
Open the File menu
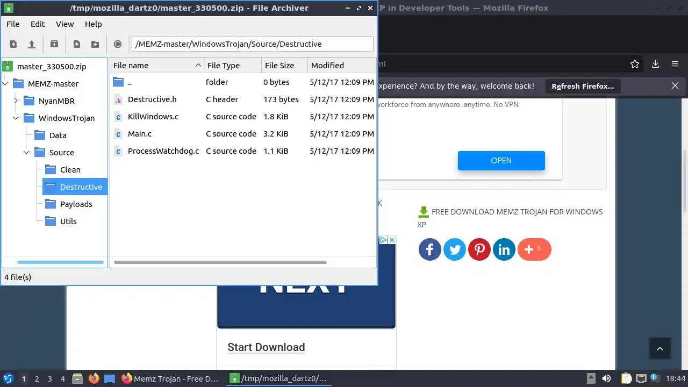13,24
